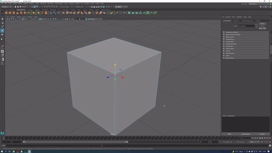Screen dimensions: 272x153
Task: Click the SVG shelf icon
Action: (46, 13)
